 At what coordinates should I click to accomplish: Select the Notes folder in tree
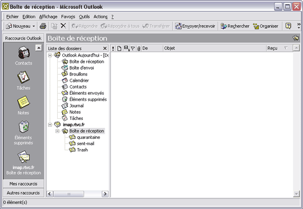click(71, 112)
